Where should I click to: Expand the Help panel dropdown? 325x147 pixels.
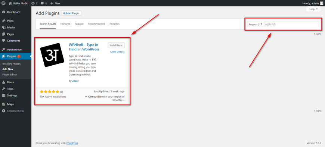point(313,9)
